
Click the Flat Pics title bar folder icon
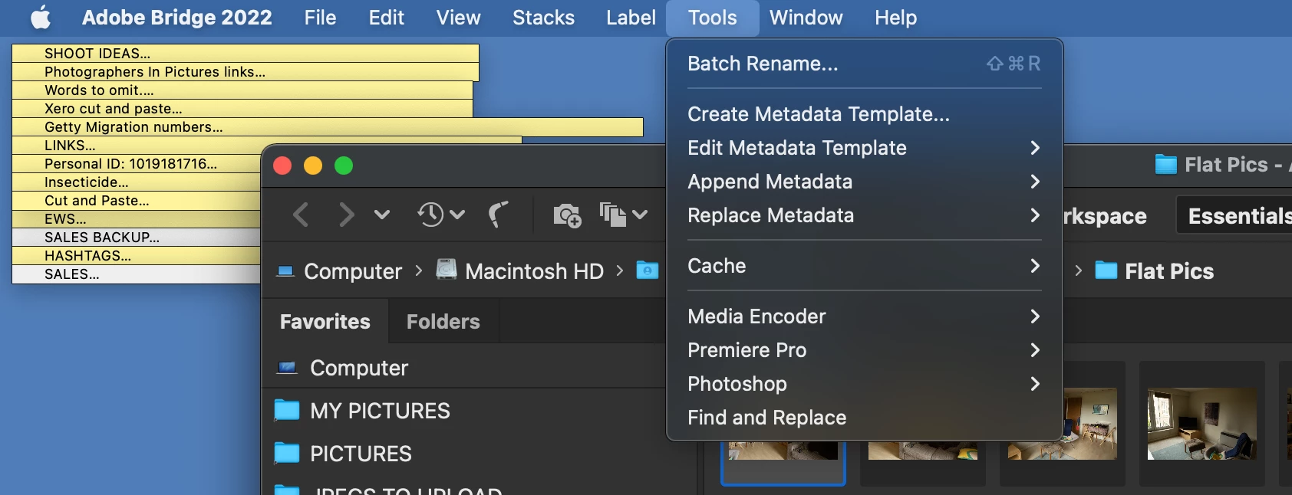pyautogui.click(x=1166, y=164)
